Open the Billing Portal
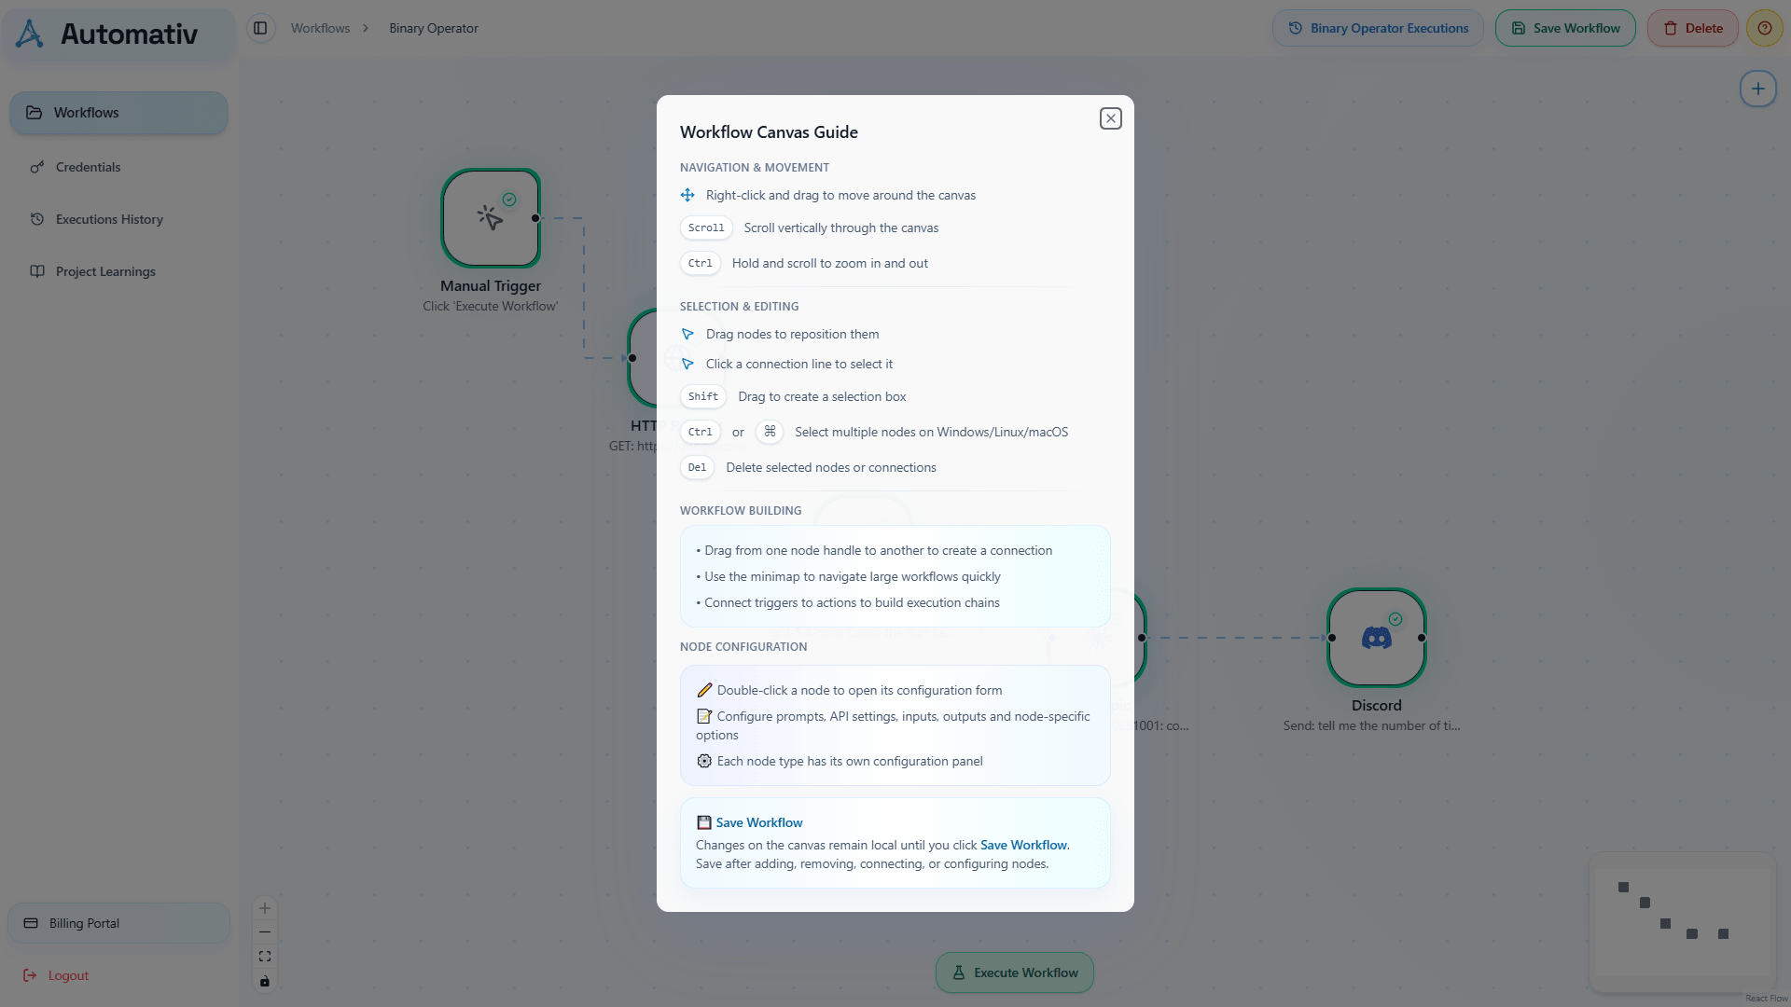1791x1007 pixels. pyautogui.click(x=118, y=923)
